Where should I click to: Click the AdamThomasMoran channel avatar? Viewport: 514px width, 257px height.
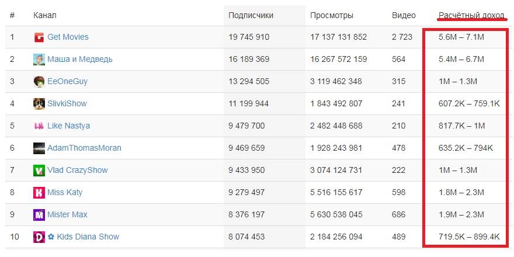(x=39, y=148)
